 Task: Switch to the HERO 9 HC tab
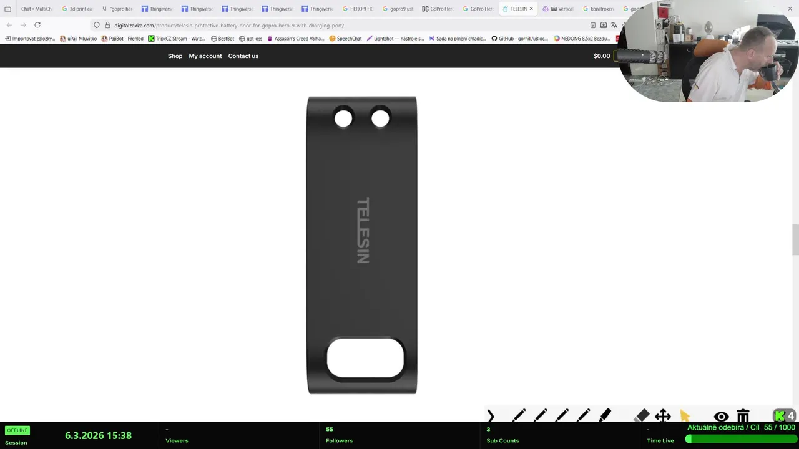click(358, 9)
